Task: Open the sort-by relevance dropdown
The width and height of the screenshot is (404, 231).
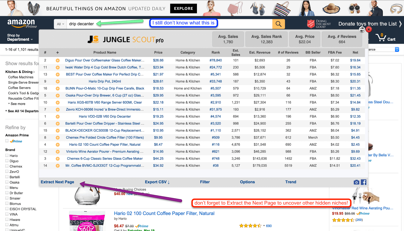Action: coord(383,49)
